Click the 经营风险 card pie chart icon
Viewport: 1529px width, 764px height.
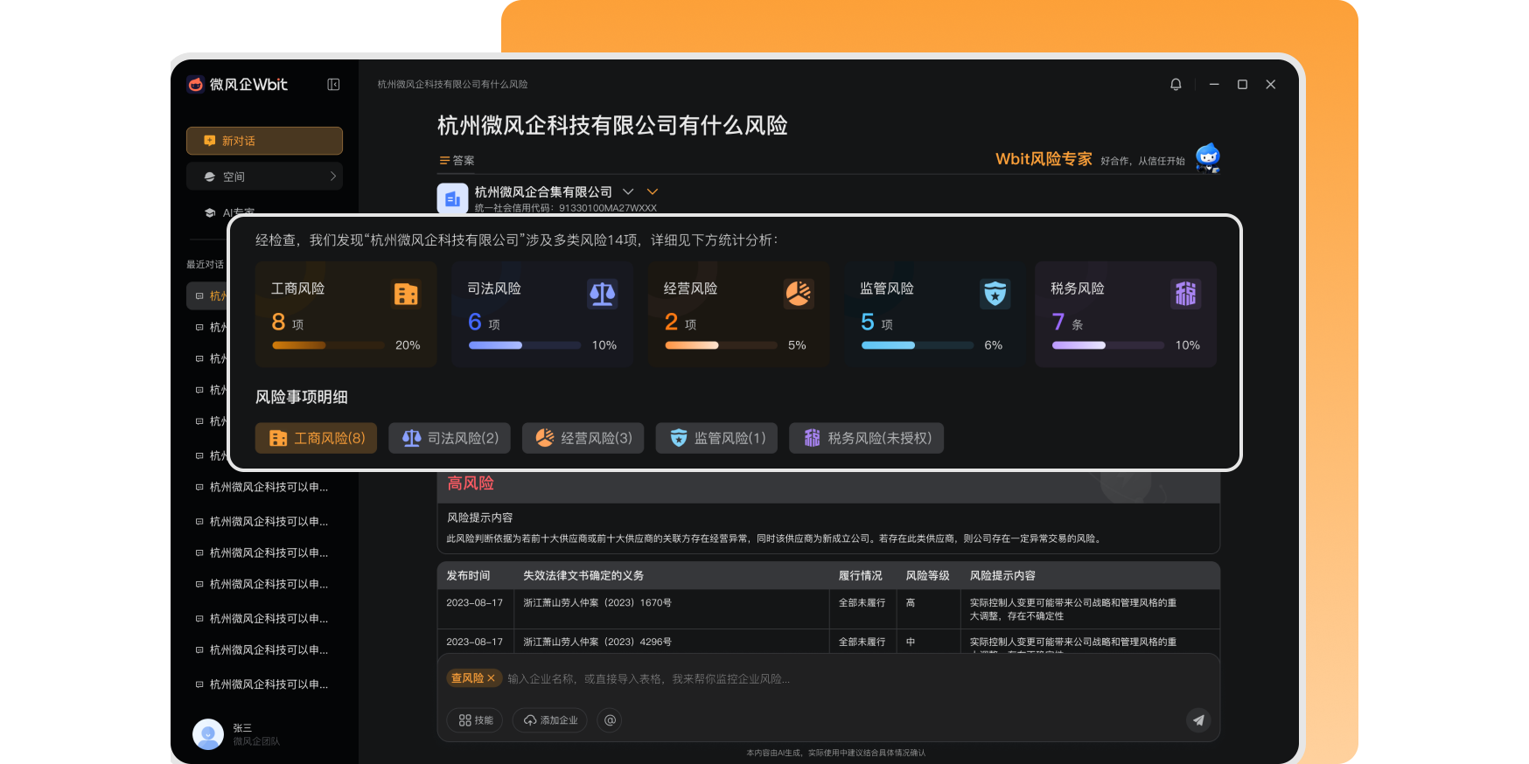point(799,294)
